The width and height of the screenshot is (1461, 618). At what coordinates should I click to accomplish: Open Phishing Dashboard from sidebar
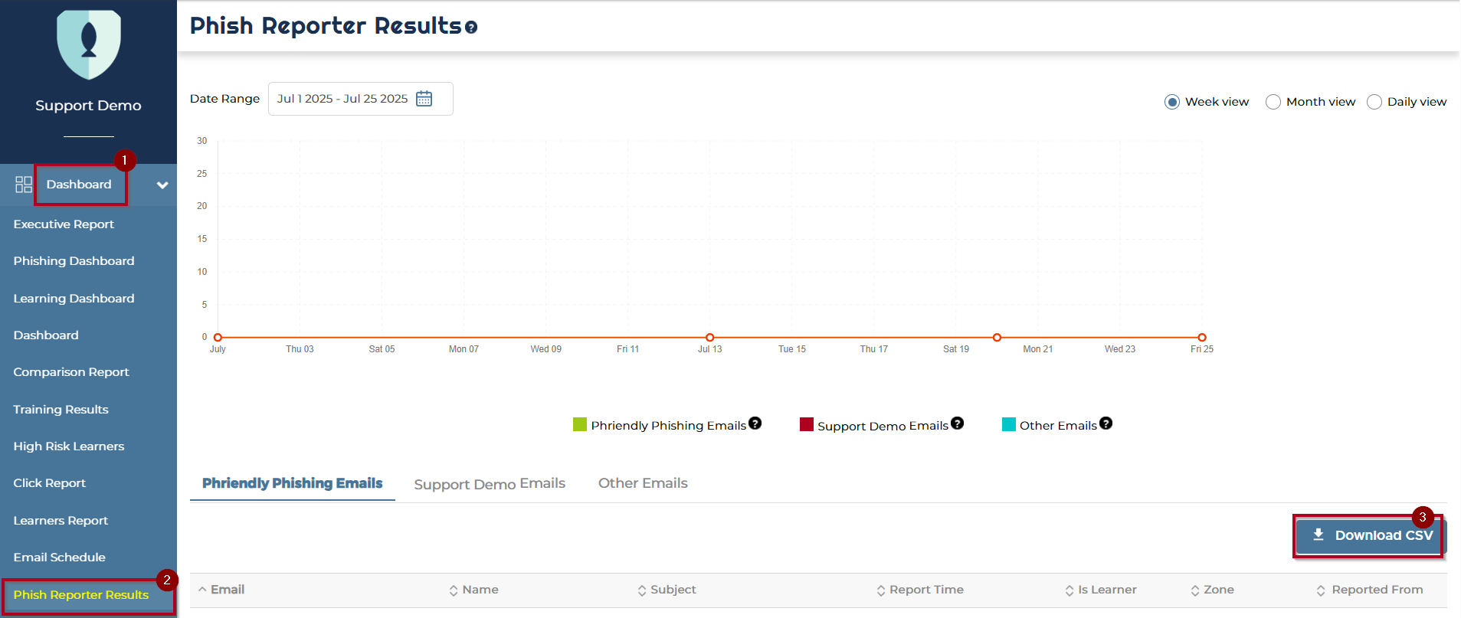(x=74, y=261)
